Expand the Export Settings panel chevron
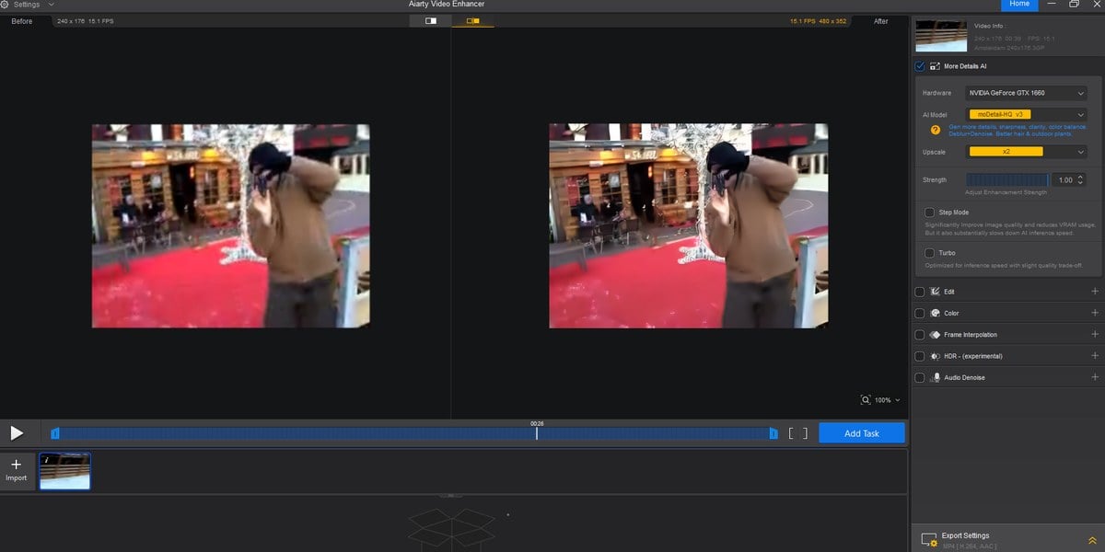 [1092, 541]
